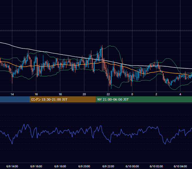192x169 pixels.
Task: Click the 6/9 16:00 date label
Action: click(x=36, y=166)
